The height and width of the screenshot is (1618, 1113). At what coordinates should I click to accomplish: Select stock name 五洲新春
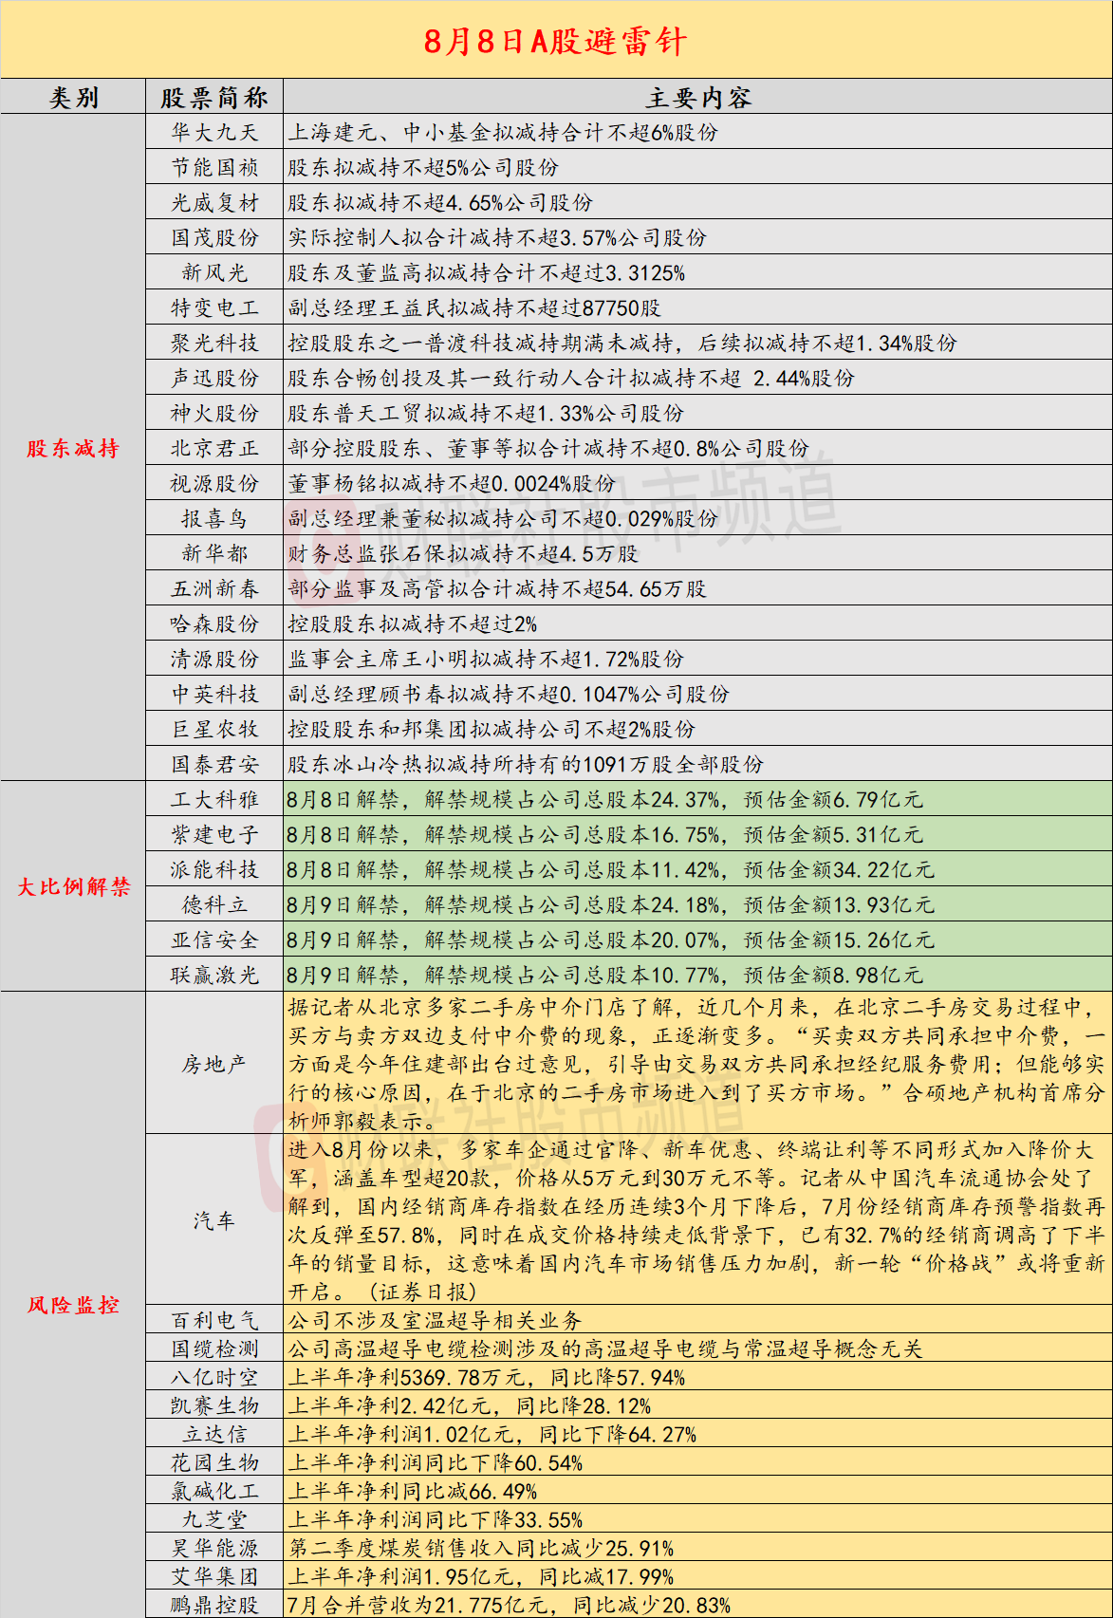[214, 588]
